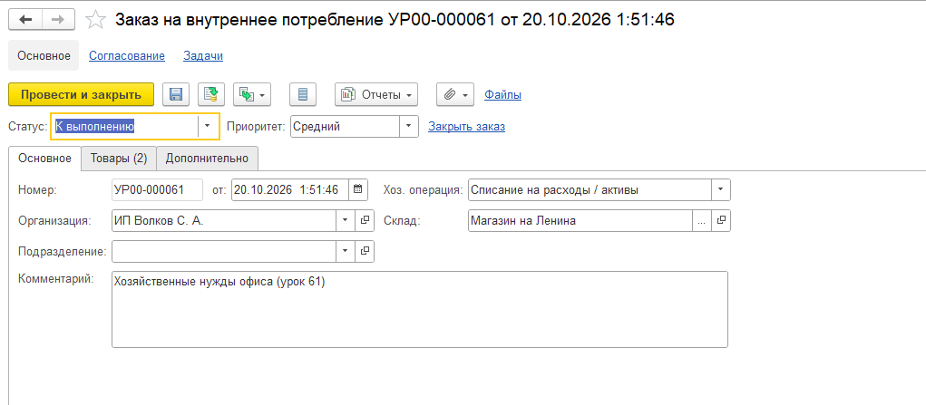926x405 pixels.
Task: Go forward with the right arrow button
Action: [58, 20]
